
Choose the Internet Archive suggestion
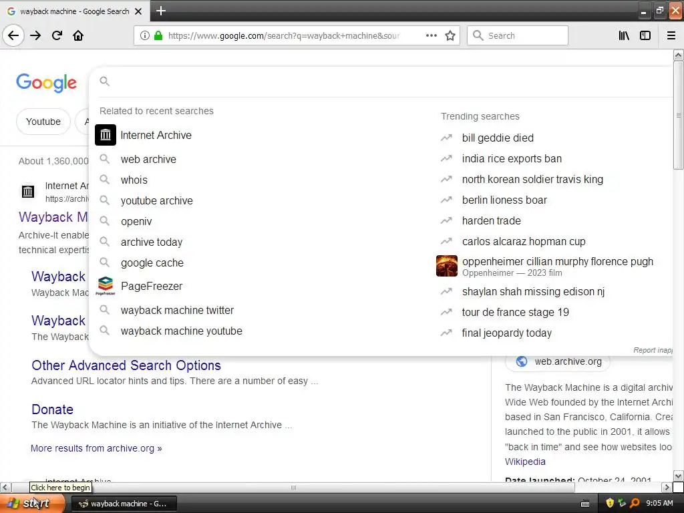(156, 135)
